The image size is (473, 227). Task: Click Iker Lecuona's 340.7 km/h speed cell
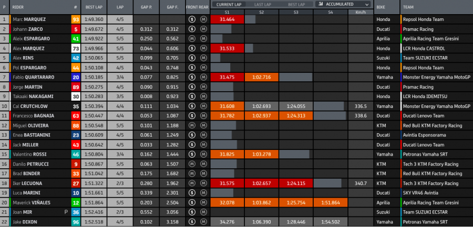pyautogui.click(x=360, y=183)
